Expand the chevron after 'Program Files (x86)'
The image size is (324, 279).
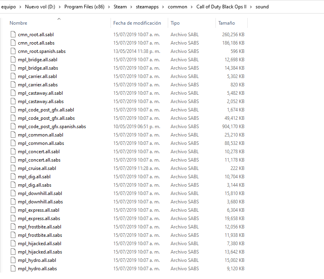[109, 7]
